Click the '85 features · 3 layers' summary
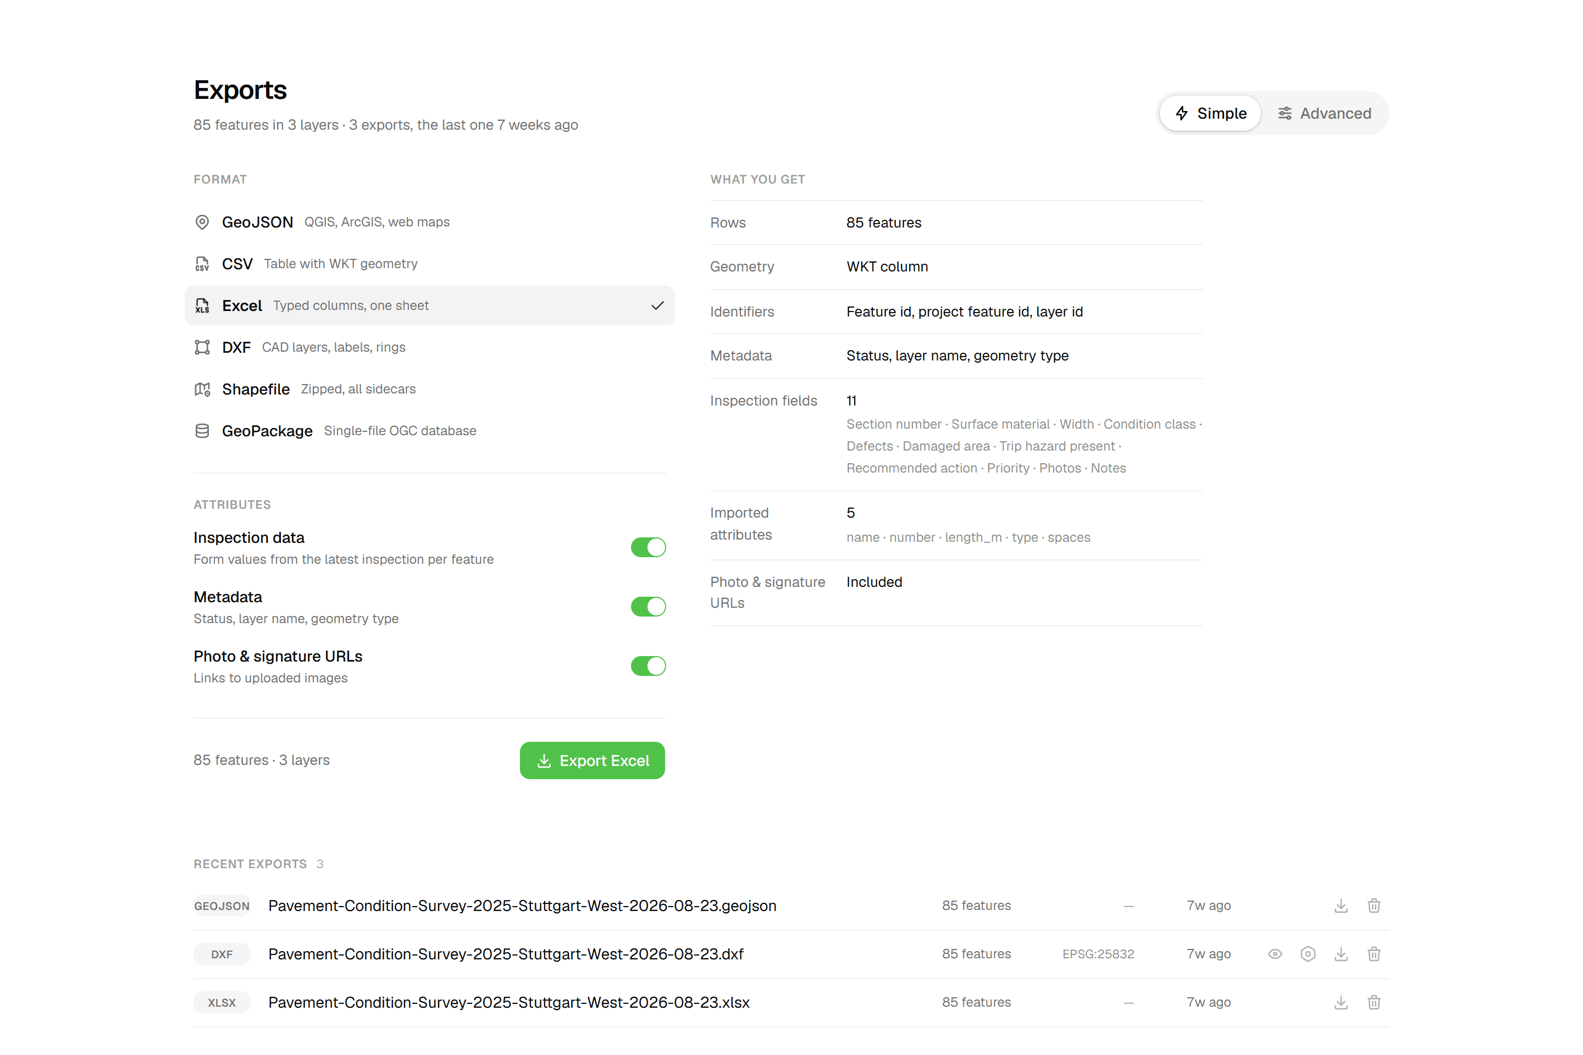 (x=262, y=760)
